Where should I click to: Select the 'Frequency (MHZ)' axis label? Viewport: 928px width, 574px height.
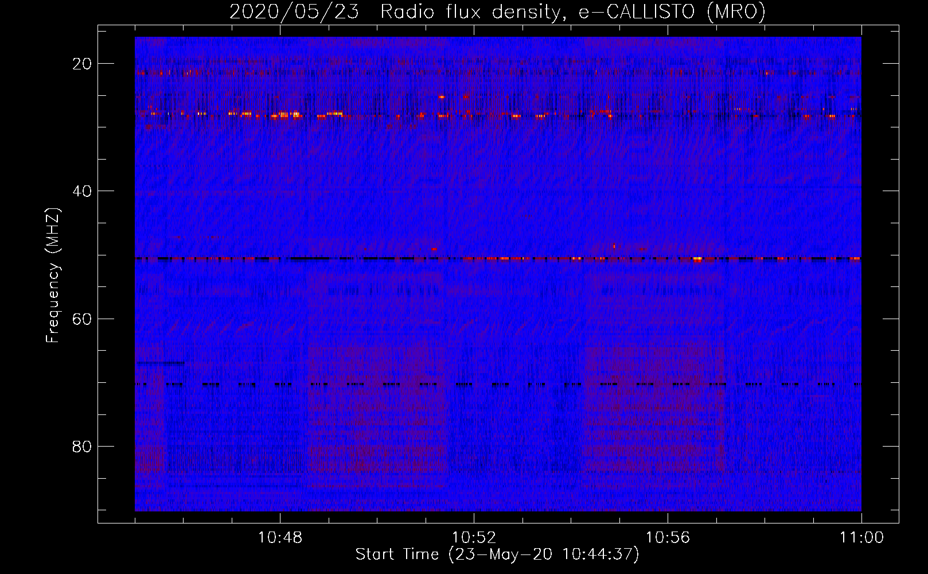[x=53, y=276]
